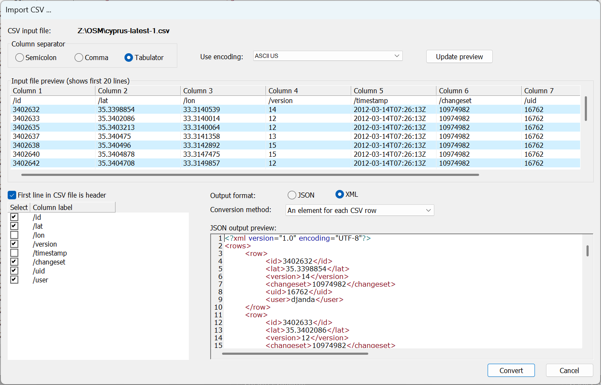Click the output preview horizontal scrollbar
This screenshot has height=385, width=601.
coord(295,353)
